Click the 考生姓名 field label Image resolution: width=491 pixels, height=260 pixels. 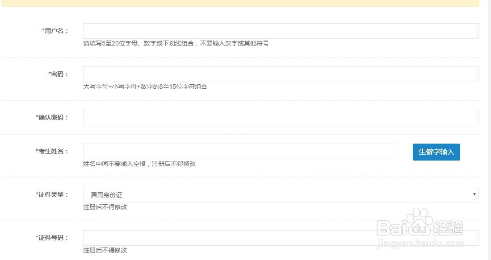(50, 152)
